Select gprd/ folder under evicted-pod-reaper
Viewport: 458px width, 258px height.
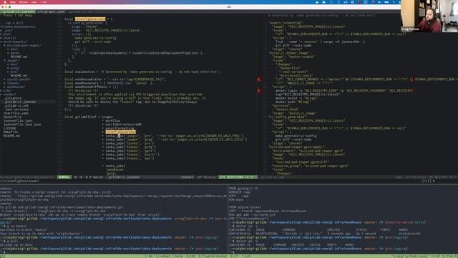coord(15,53)
